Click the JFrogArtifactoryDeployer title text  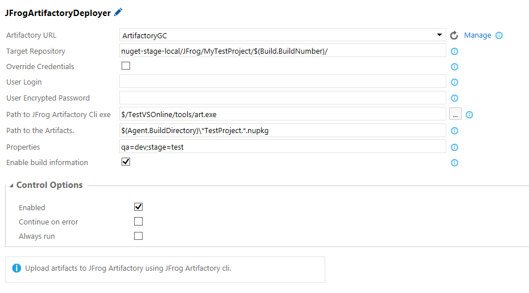[58, 13]
